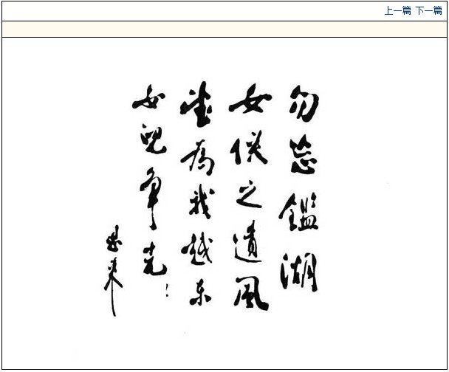Open the 下一篇 (next article) link

(x=428, y=10)
